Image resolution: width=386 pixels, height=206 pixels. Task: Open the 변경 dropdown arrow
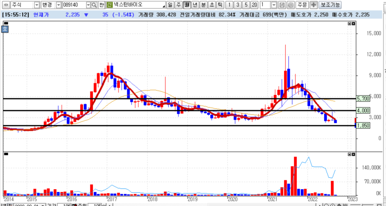59,5
